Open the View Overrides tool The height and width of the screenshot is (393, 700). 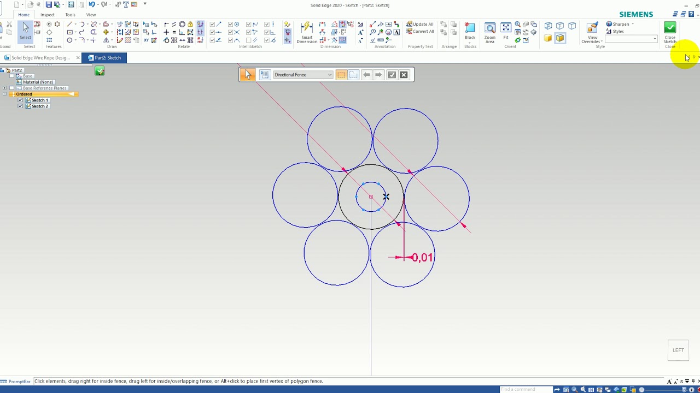point(592,33)
